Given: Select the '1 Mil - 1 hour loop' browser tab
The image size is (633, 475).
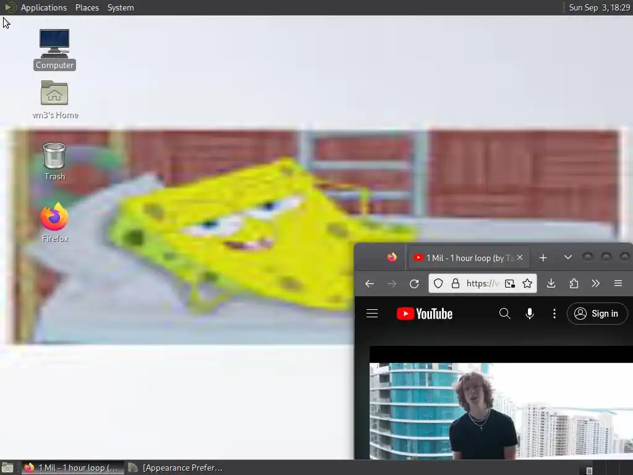Looking at the screenshot, I should pyautogui.click(x=469, y=258).
